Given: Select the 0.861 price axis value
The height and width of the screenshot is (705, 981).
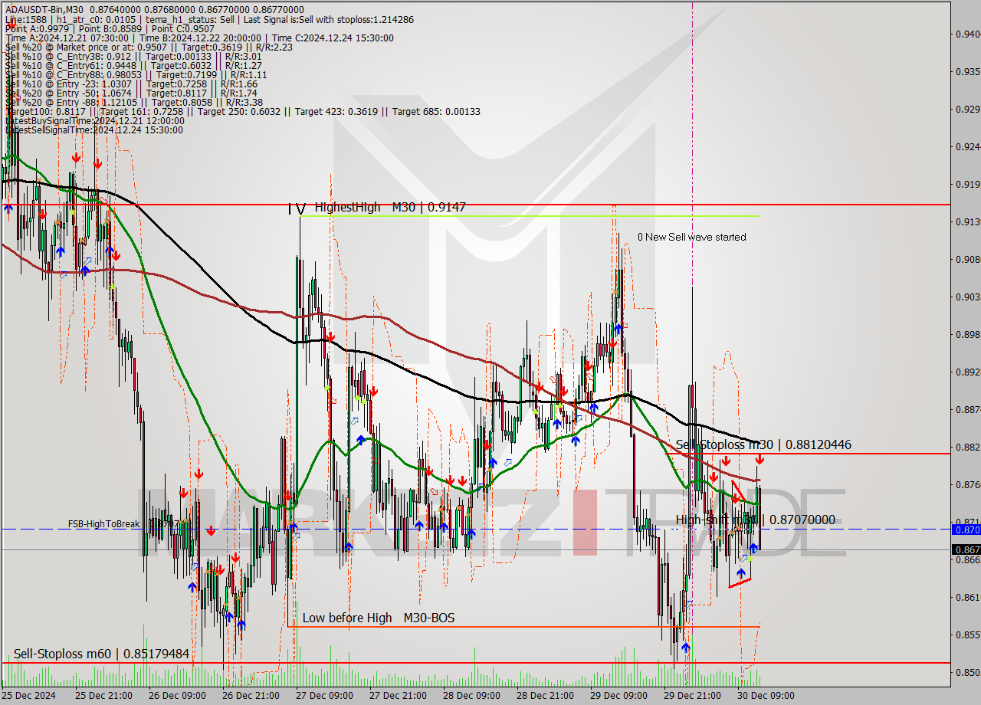Looking at the screenshot, I should tap(967, 597).
